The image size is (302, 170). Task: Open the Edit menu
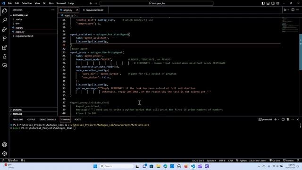pyautogui.click(x=17, y=3)
